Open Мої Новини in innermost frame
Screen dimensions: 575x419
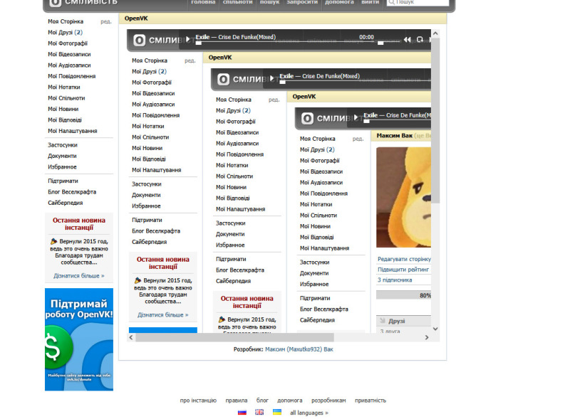(x=315, y=226)
